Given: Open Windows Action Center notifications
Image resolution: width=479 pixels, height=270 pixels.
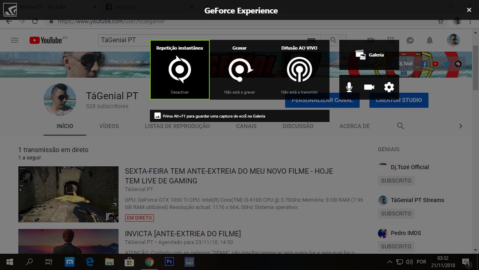Looking at the screenshot, I should point(466,262).
